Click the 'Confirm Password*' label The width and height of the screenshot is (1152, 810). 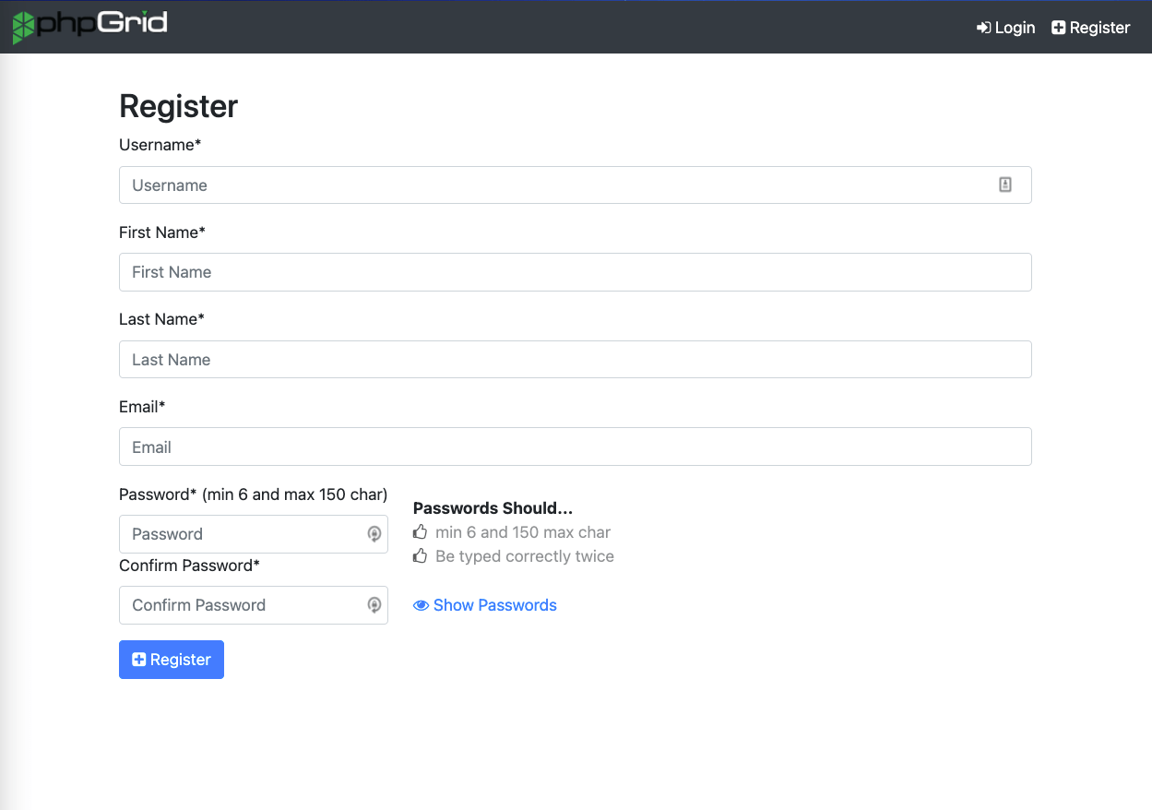[x=189, y=566]
